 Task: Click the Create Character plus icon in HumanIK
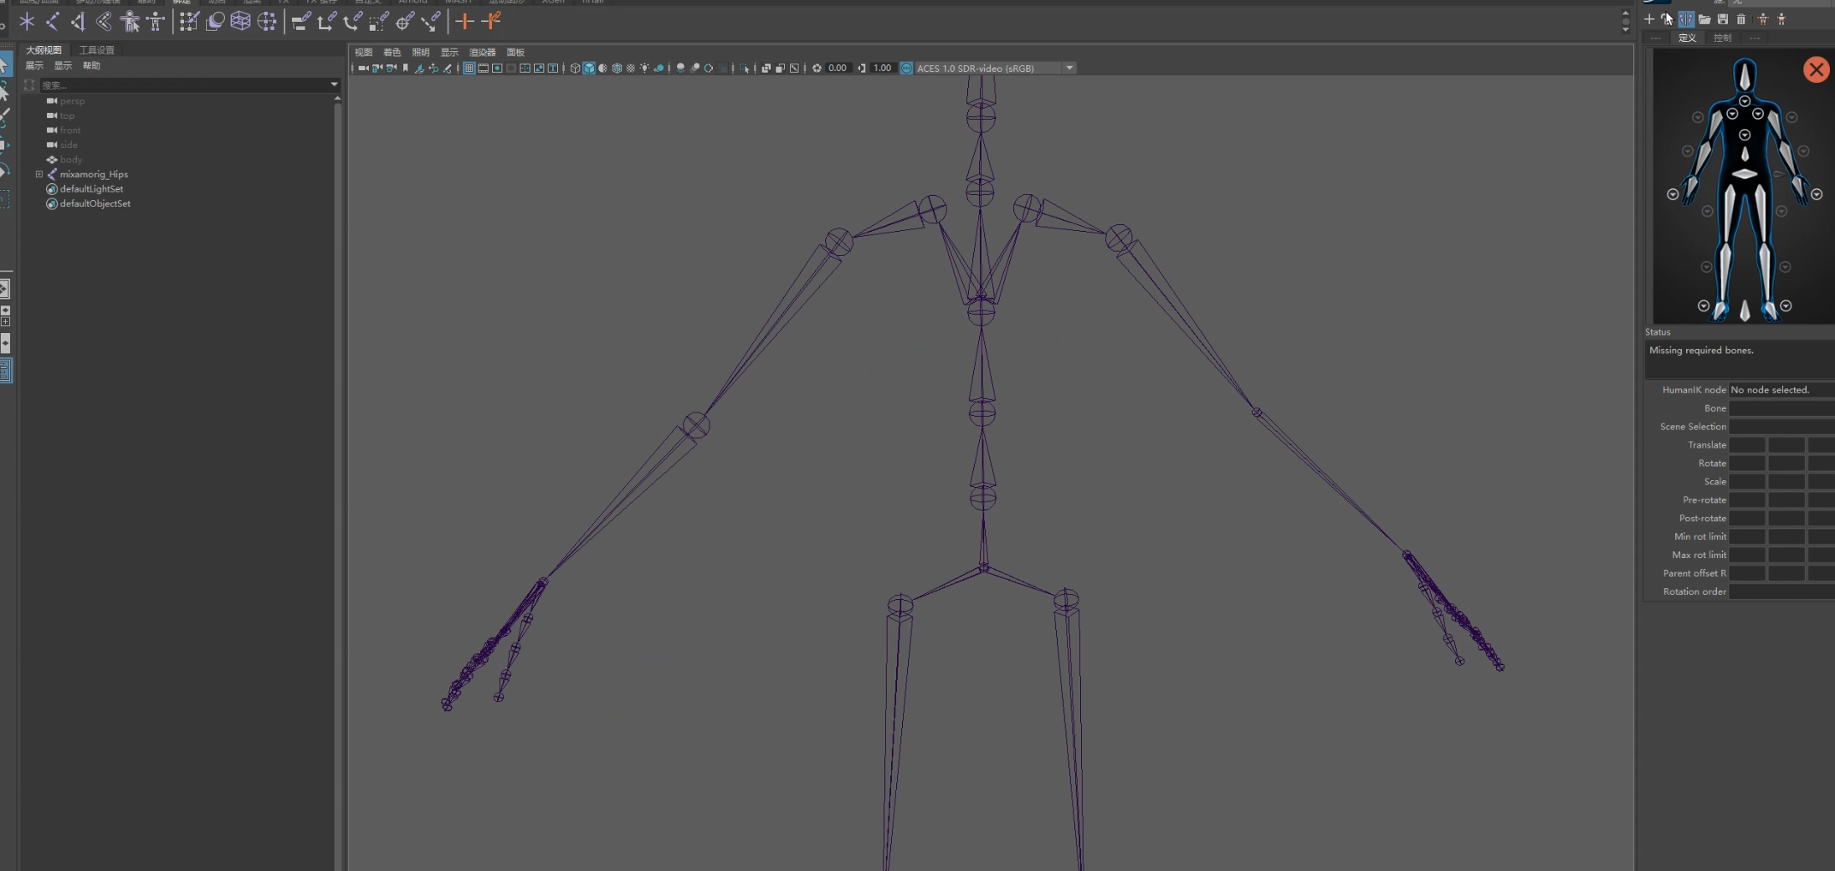[x=1649, y=19]
